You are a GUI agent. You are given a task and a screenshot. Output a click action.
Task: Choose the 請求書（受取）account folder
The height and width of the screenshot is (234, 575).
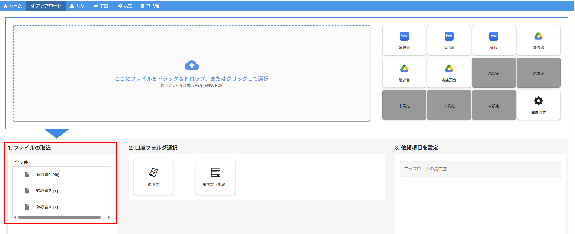pyautogui.click(x=215, y=177)
